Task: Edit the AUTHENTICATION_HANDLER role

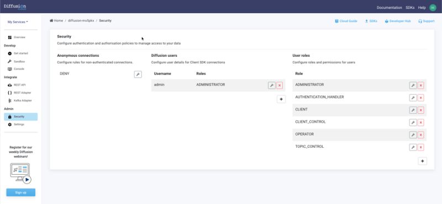Action: click(413, 98)
